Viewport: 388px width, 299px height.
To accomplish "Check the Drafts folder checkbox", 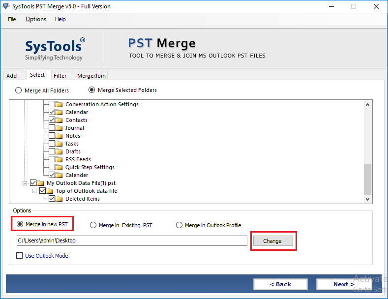I will tap(52, 151).
